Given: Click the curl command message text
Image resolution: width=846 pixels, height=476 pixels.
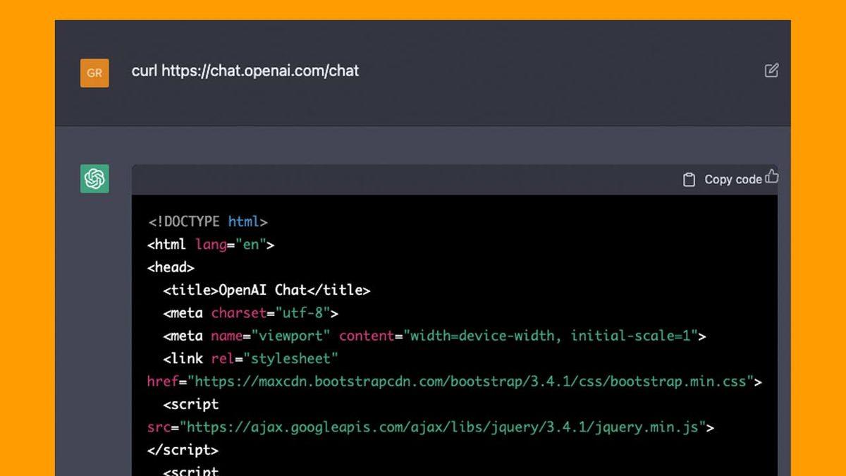Looking at the screenshot, I should (245, 71).
